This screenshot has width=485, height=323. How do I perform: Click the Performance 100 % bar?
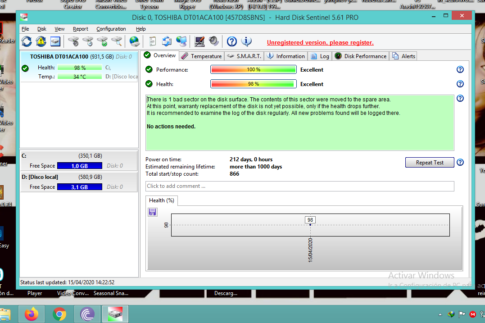tap(254, 70)
